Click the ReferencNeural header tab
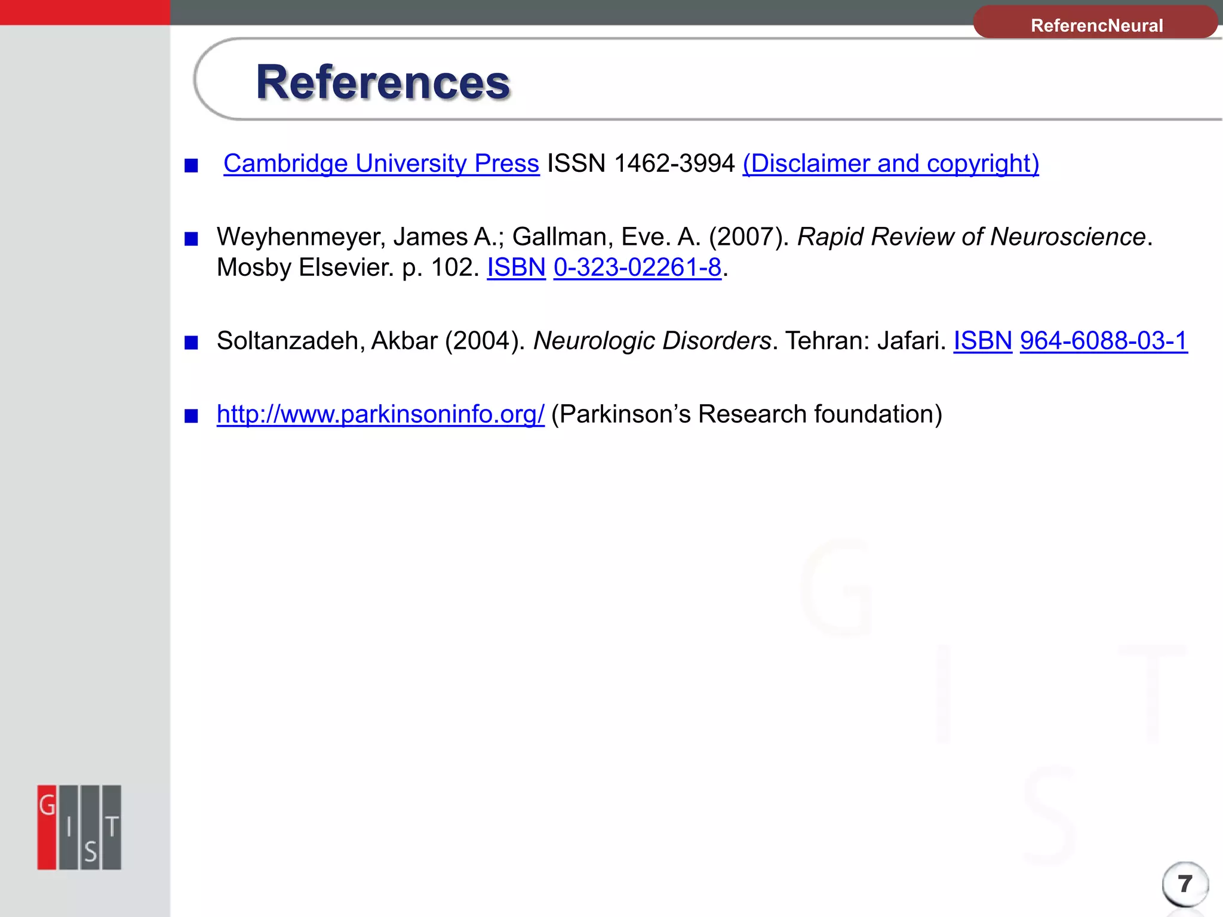The height and width of the screenshot is (917, 1223). pyautogui.click(x=1096, y=23)
